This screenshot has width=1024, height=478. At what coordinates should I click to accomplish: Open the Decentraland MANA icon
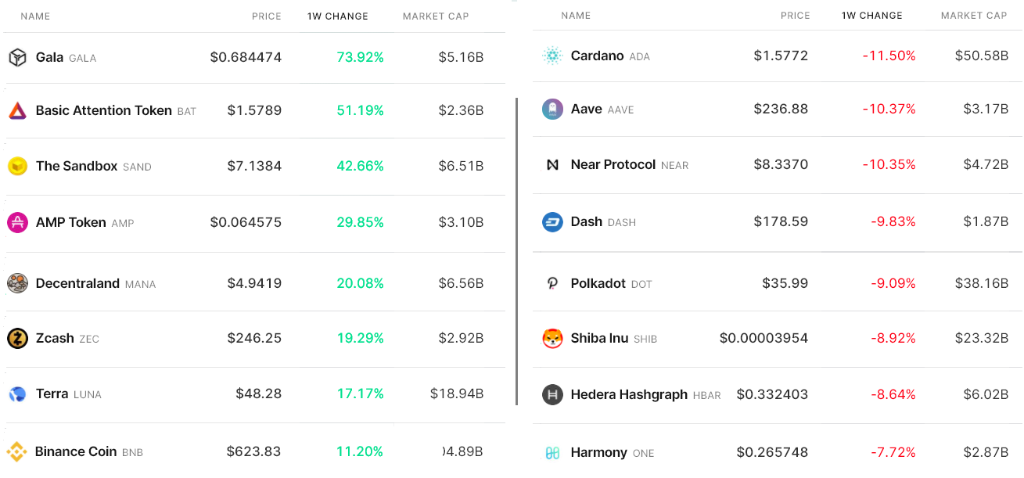(x=17, y=283)
